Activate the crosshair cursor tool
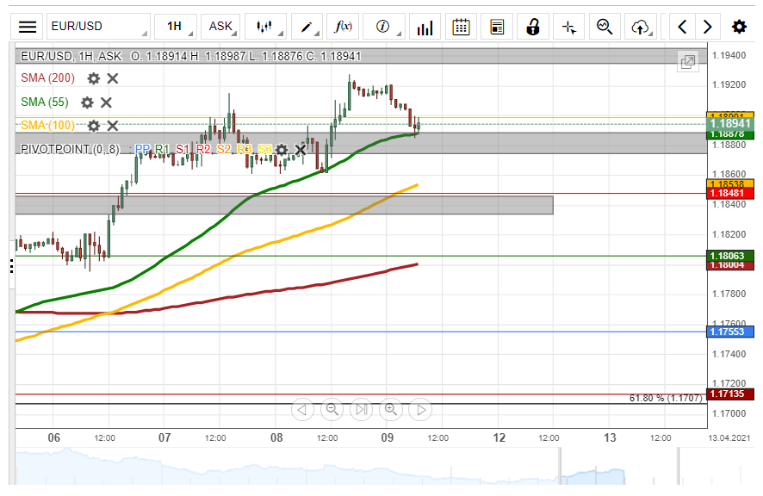Screen dimensions: 763x496 (568, 27)
